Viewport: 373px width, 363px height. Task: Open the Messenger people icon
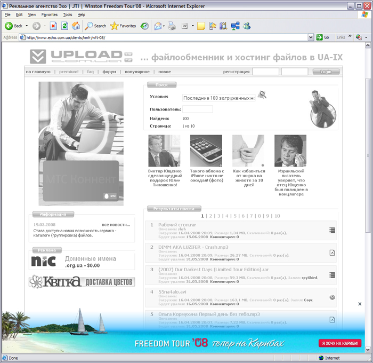(x=247, y=26)
